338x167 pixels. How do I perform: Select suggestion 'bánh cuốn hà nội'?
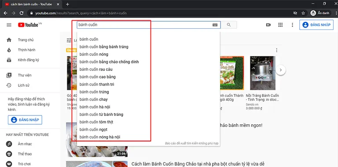pyautogui.click(x=148, y=107)
